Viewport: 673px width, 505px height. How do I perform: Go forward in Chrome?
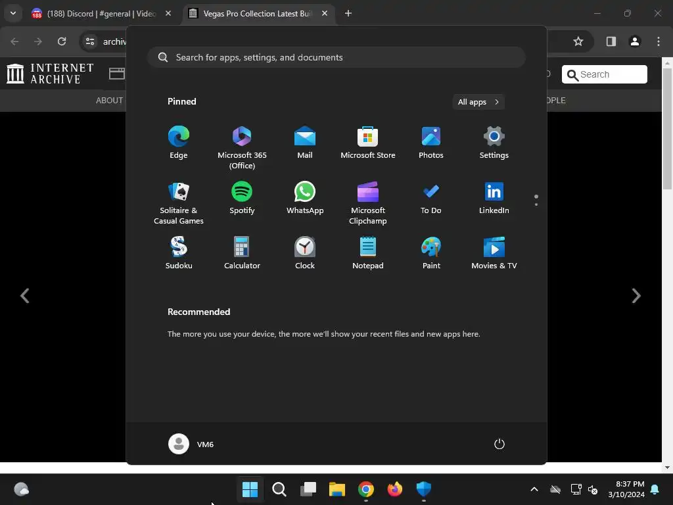38,41
